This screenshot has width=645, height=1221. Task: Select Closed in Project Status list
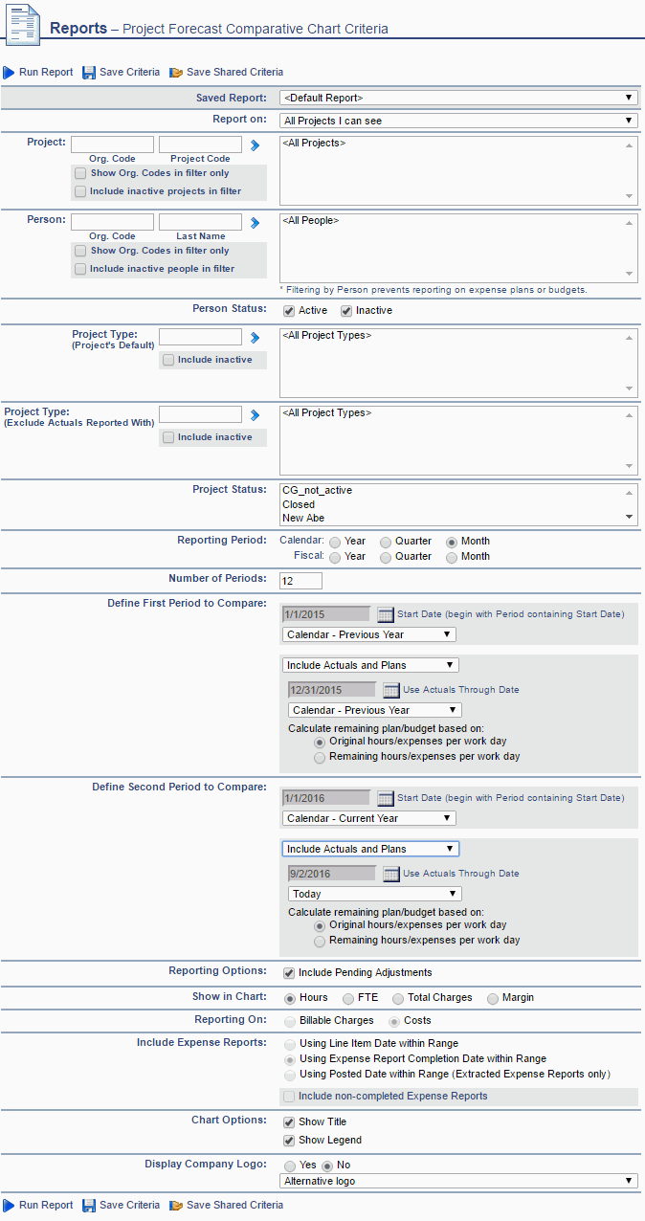click(299, 504)
